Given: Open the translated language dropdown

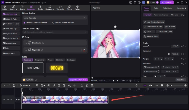Looking at the screenshot, I should [x=55, y=32].
